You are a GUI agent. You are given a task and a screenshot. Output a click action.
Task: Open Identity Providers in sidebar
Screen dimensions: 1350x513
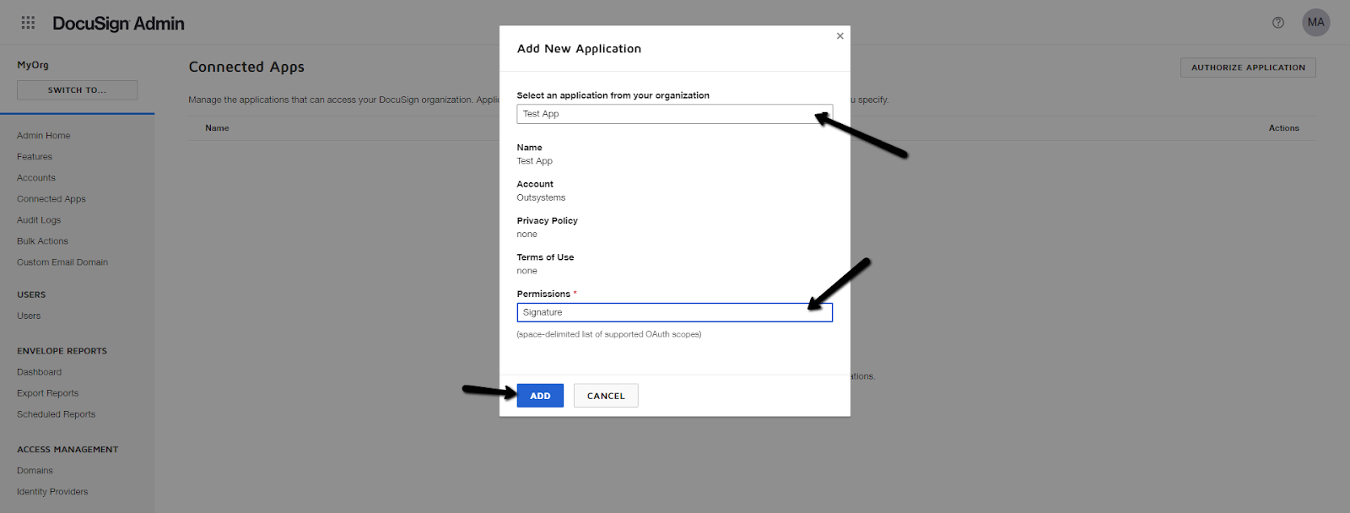[52, 492]
